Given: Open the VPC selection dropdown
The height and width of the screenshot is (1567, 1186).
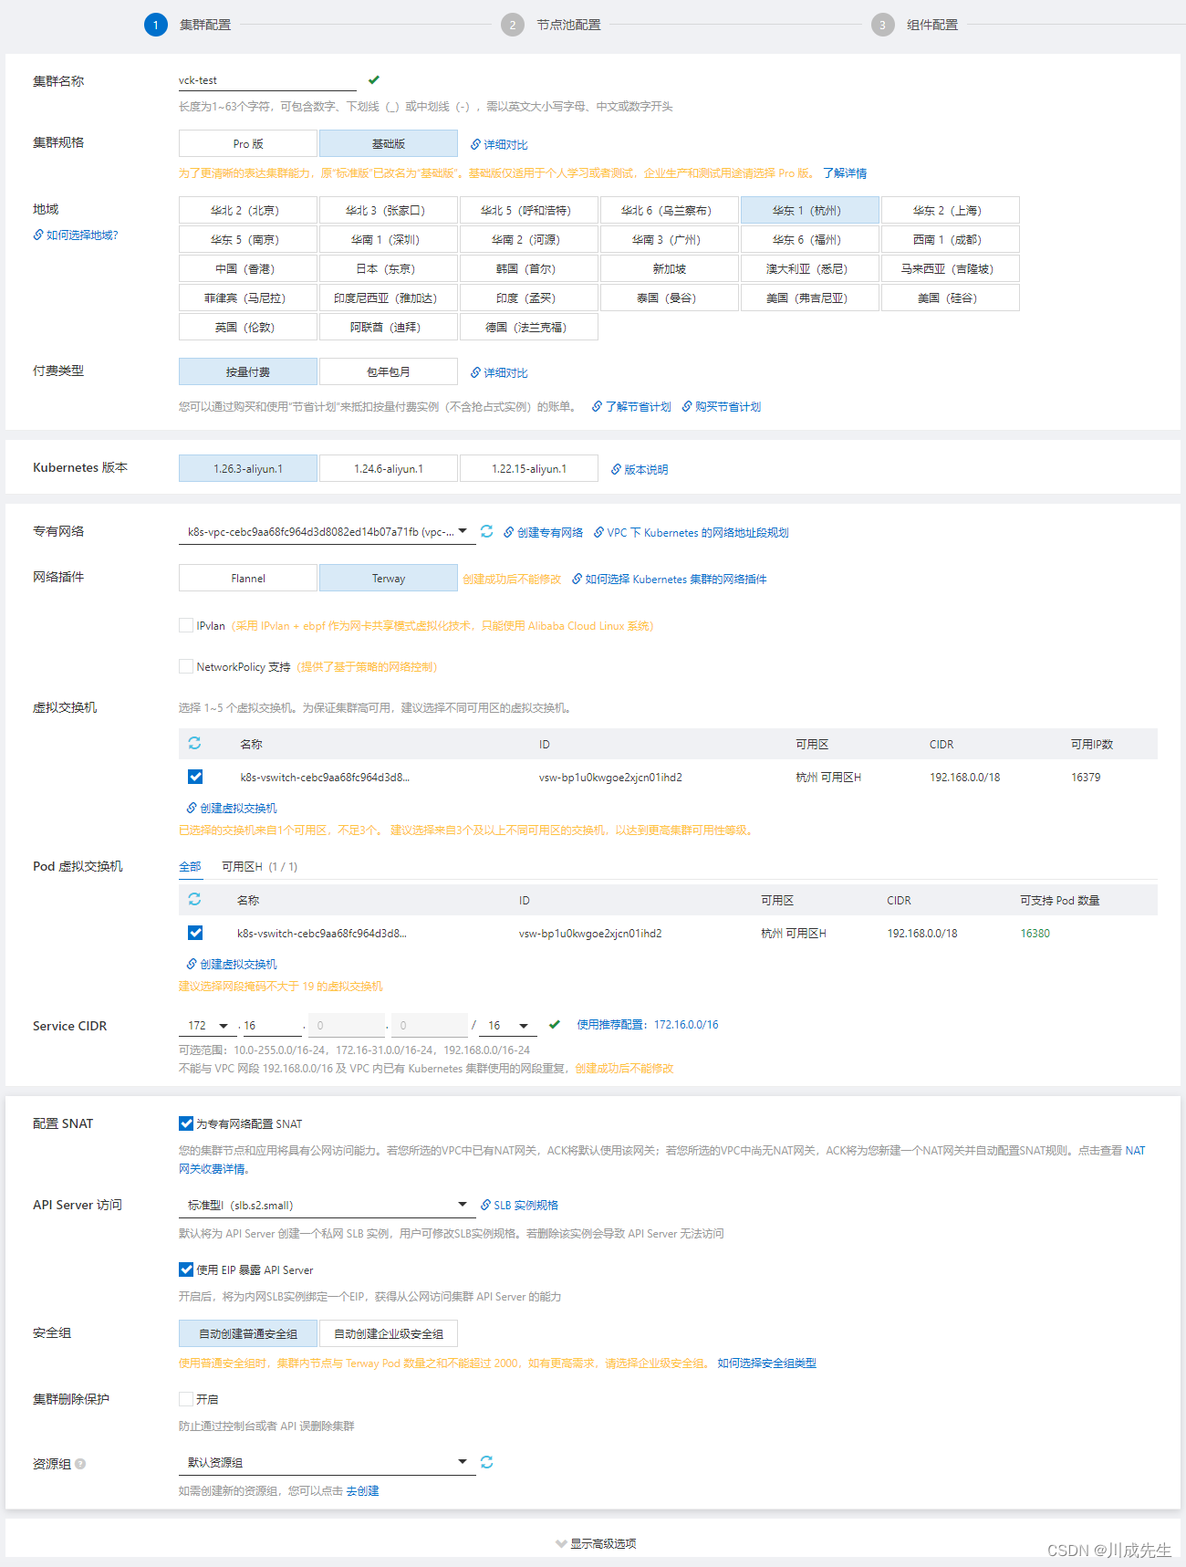Looking at the screenshot, I should [x=328, y=532].
